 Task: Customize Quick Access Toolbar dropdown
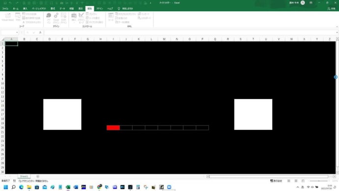150,3
